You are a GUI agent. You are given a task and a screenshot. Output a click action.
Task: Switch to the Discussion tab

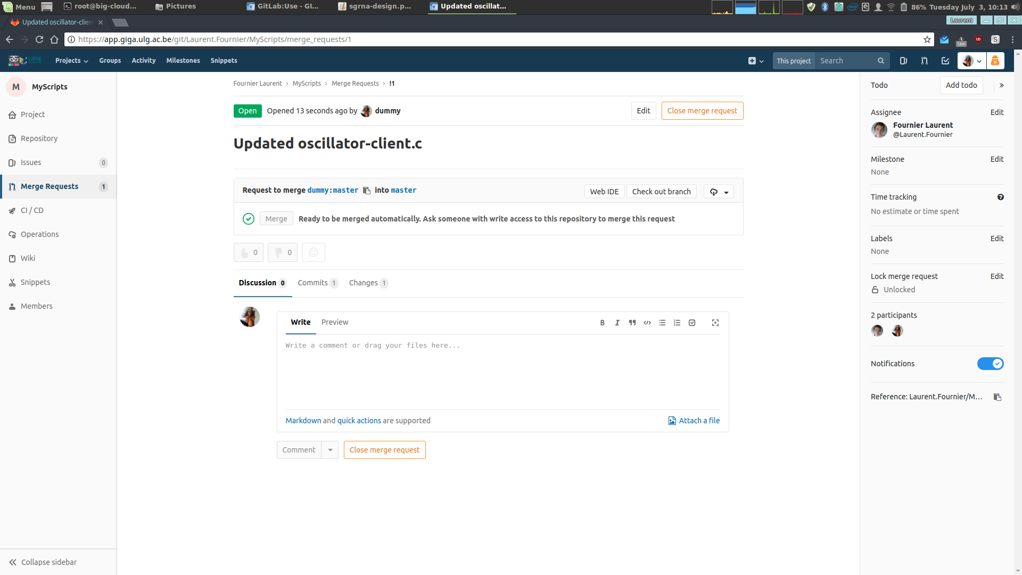pos(262,283)
